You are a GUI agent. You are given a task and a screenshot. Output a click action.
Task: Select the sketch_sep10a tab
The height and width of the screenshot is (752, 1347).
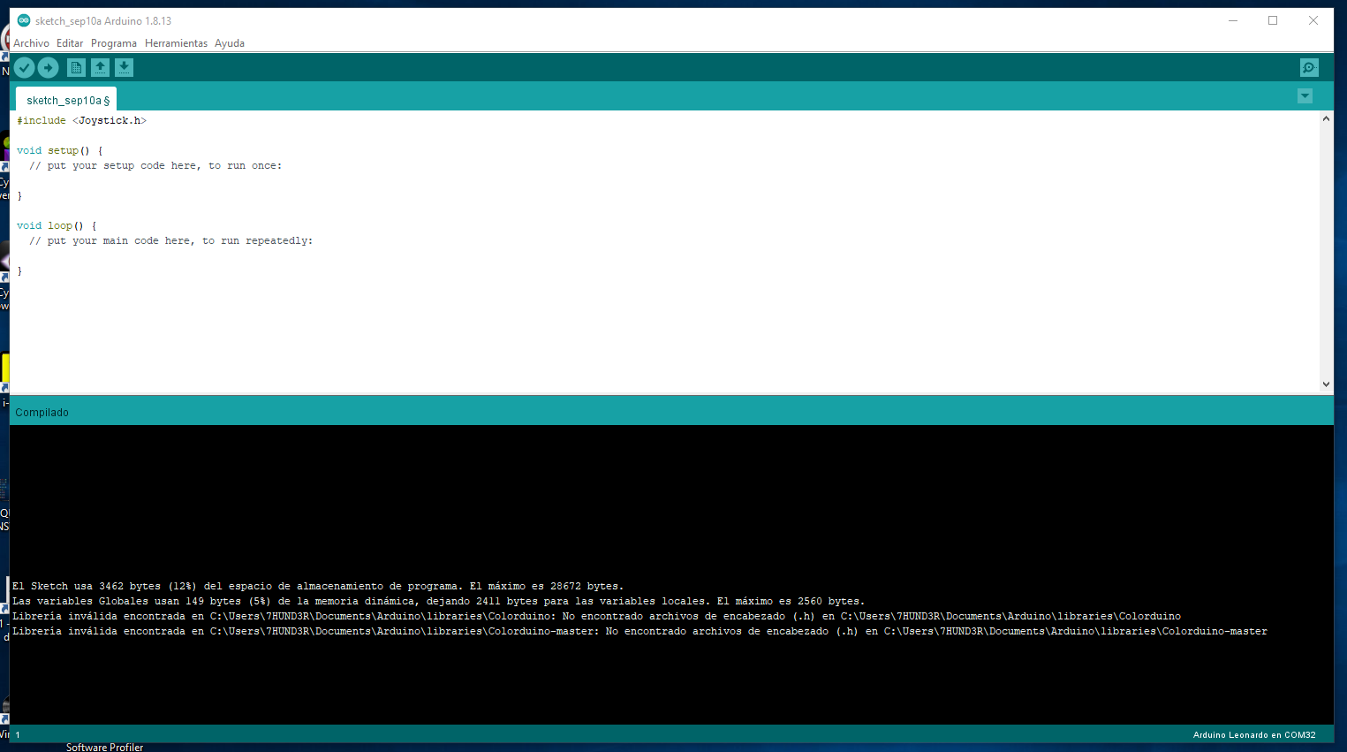pyautogui.click(x=67, y=100)
